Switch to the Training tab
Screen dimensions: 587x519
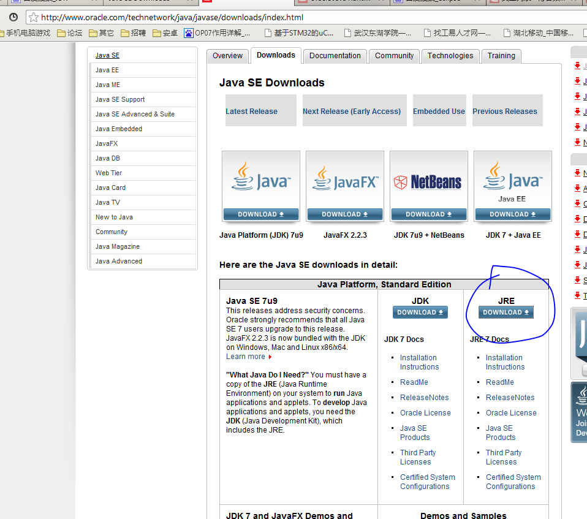501,56
